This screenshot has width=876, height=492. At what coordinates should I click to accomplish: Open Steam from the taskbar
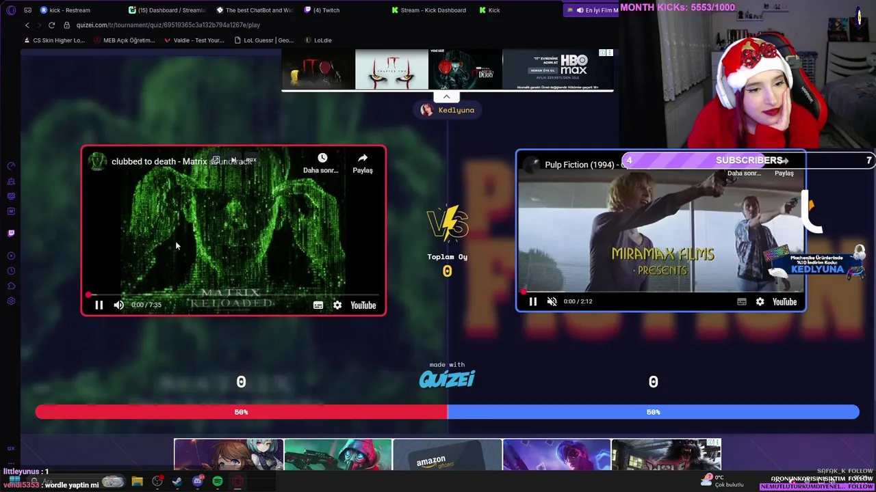[x=177, y=481]
